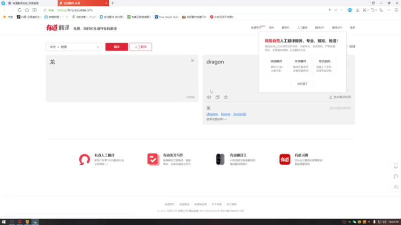This screenshot has width=401, height=225.
Task: Open the 翻译APP nav item
Action: pyautogui.click(x=337, y=27)
